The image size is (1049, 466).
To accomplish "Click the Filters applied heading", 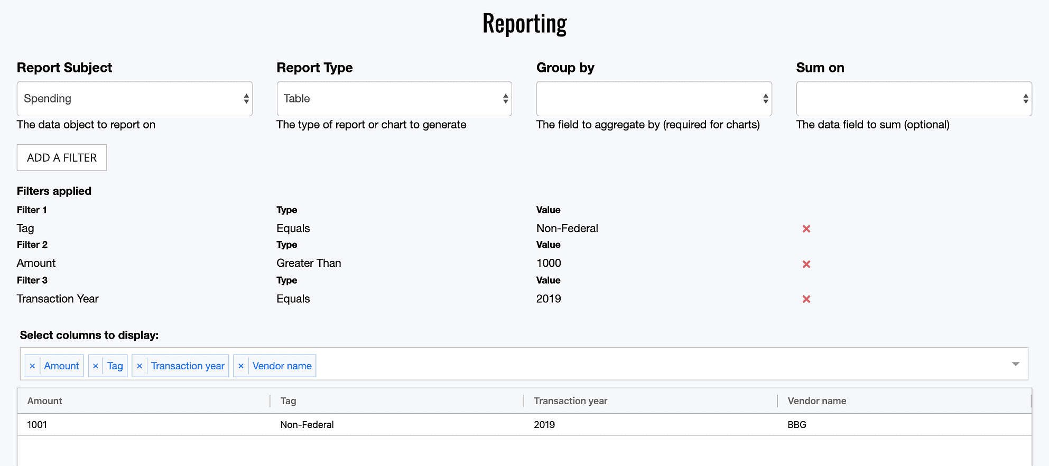I will 54,191.
